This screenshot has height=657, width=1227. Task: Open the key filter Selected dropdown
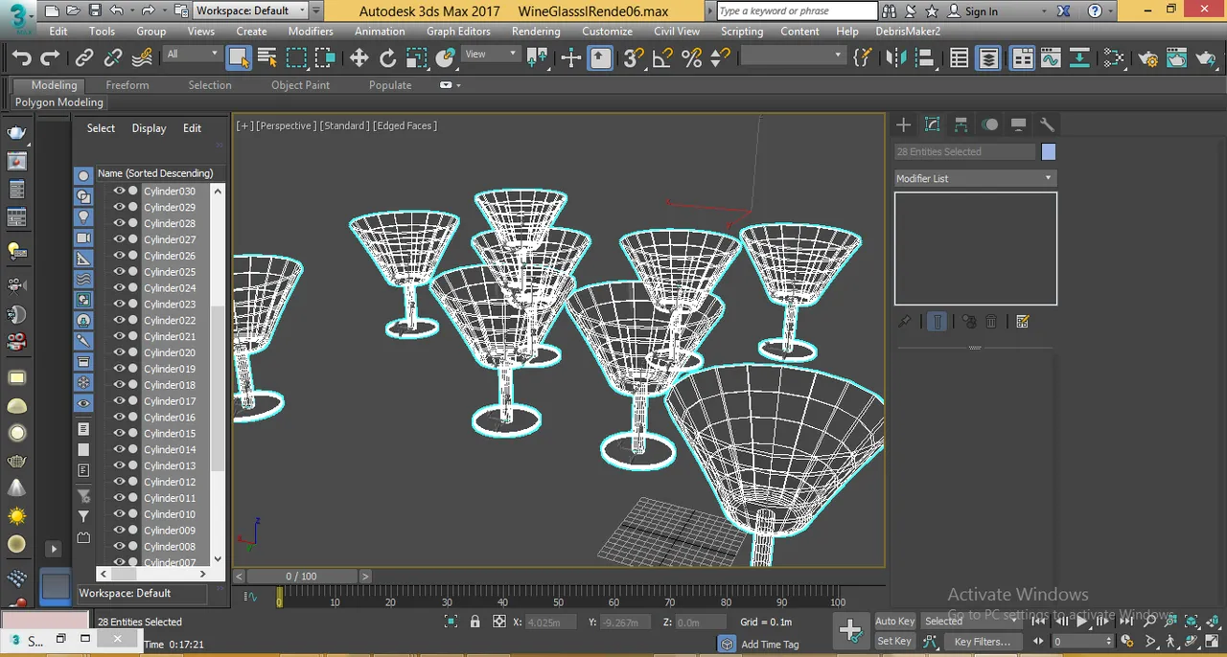point(970,621)
